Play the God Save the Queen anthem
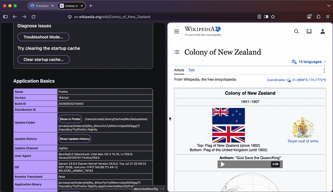 pyautogui.click(x=223, y=164)
